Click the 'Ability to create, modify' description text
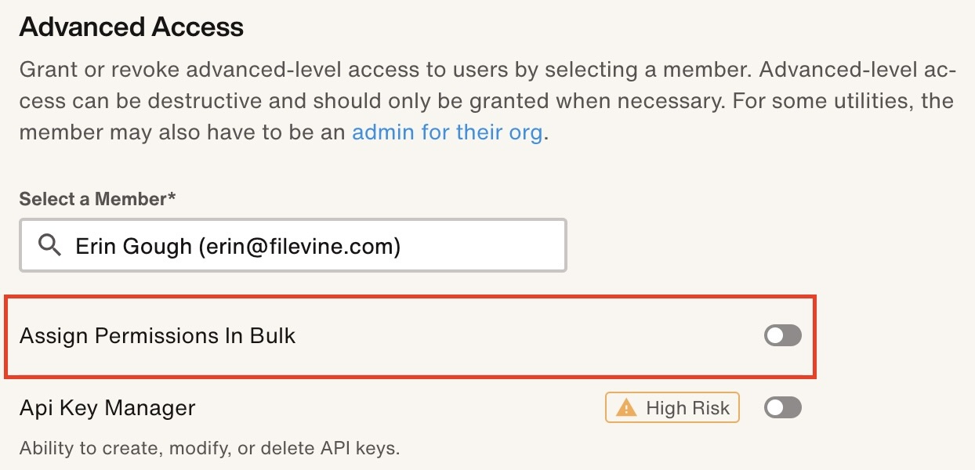The image size is (975, 470). [209, 449]
